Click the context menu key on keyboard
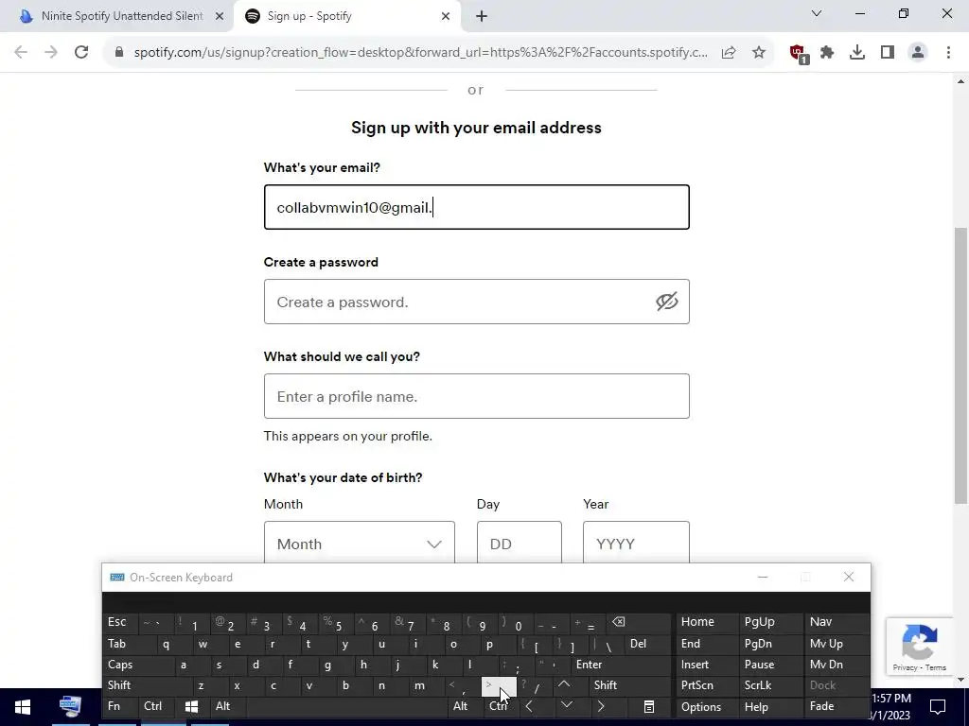 click(x=649, y=706)
